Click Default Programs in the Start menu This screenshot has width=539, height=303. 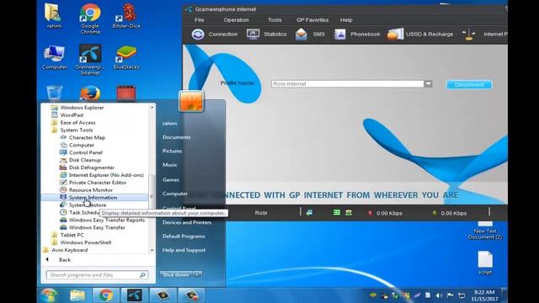(x=184, y=237)
